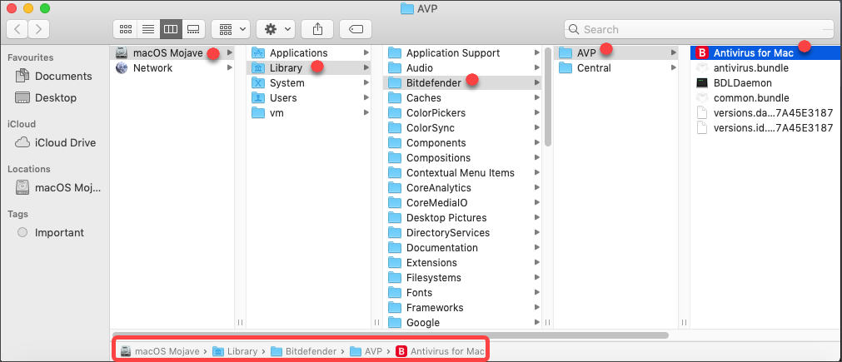Select the versions.id....7A45E3187 file
This screenshot has height=362, width=842.
coord(765,127)
